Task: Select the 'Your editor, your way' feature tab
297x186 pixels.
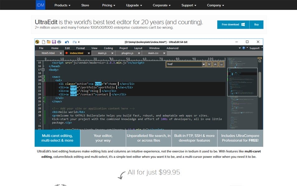Action: pyautogui.click(x=103, y=138)
